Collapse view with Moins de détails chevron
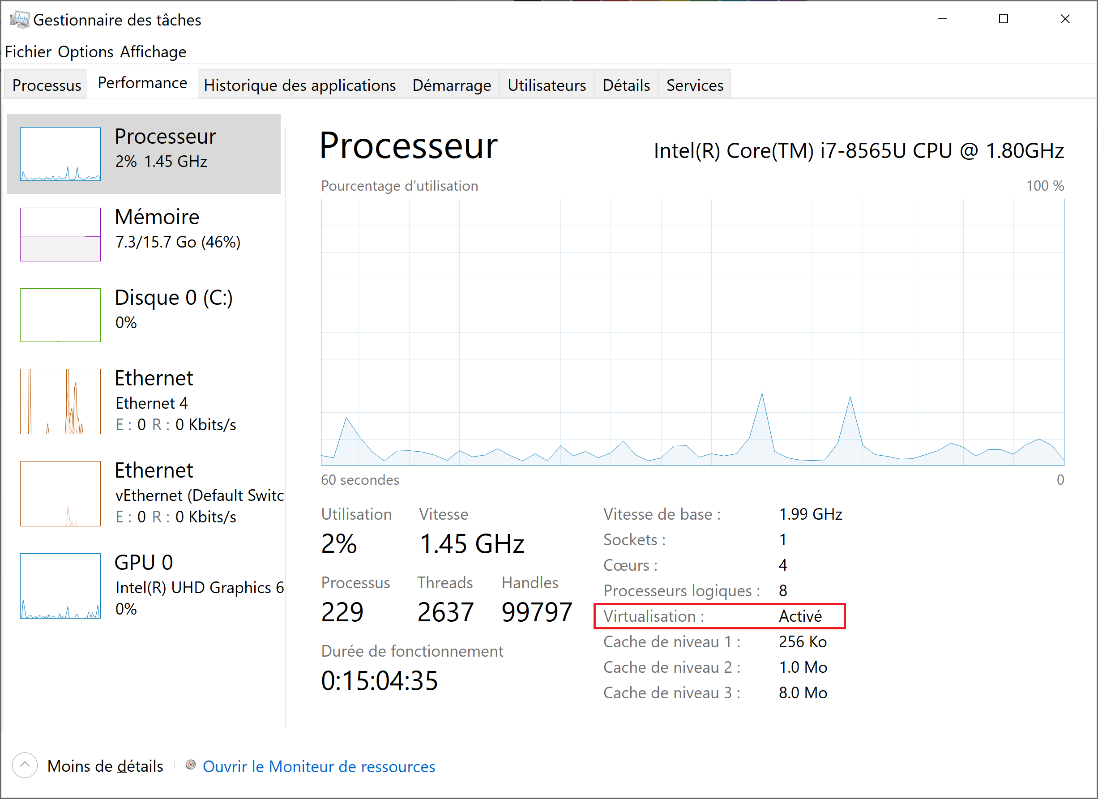This screenshot has width=1098, height=799. [25, 765]
